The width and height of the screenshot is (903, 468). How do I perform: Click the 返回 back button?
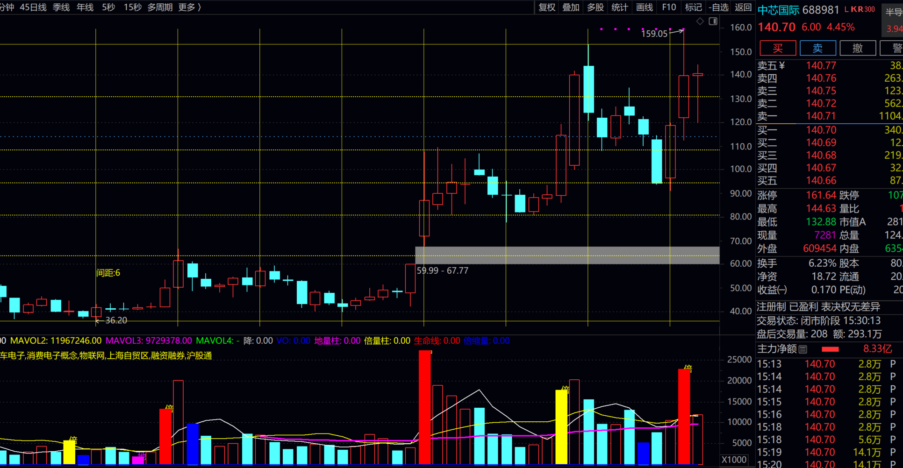pos(743,7)
